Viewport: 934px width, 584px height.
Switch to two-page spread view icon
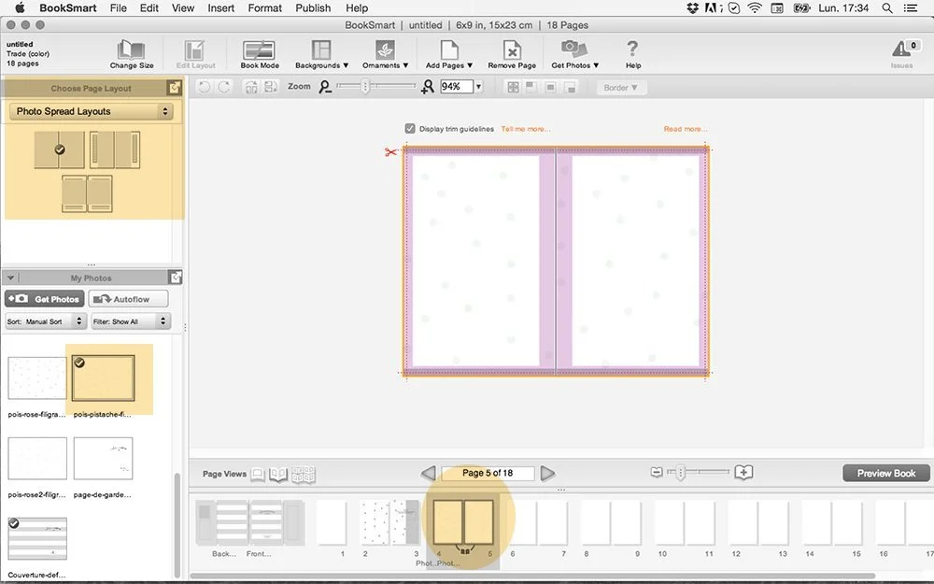click(278, 475)
